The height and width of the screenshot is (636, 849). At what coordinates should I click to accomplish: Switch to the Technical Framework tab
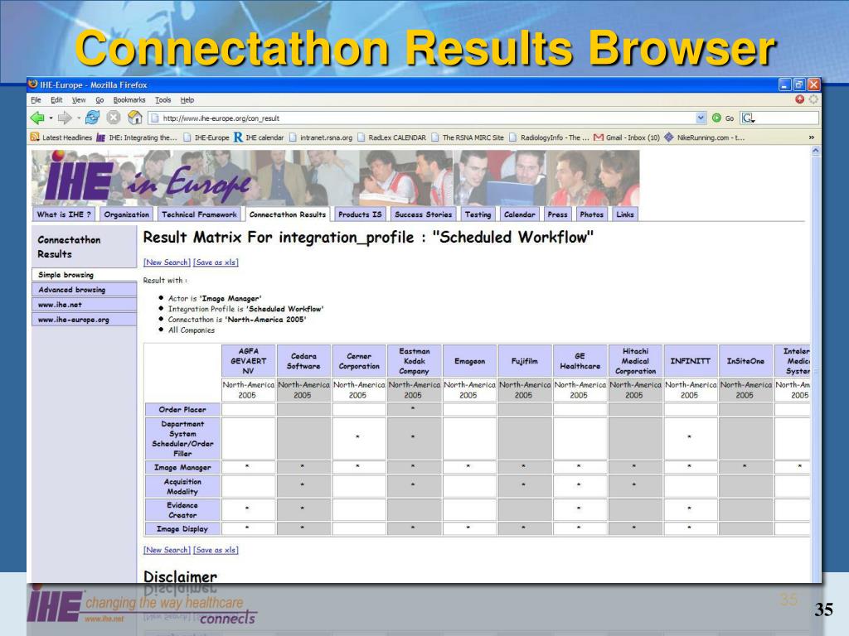(x=199, y=214)
